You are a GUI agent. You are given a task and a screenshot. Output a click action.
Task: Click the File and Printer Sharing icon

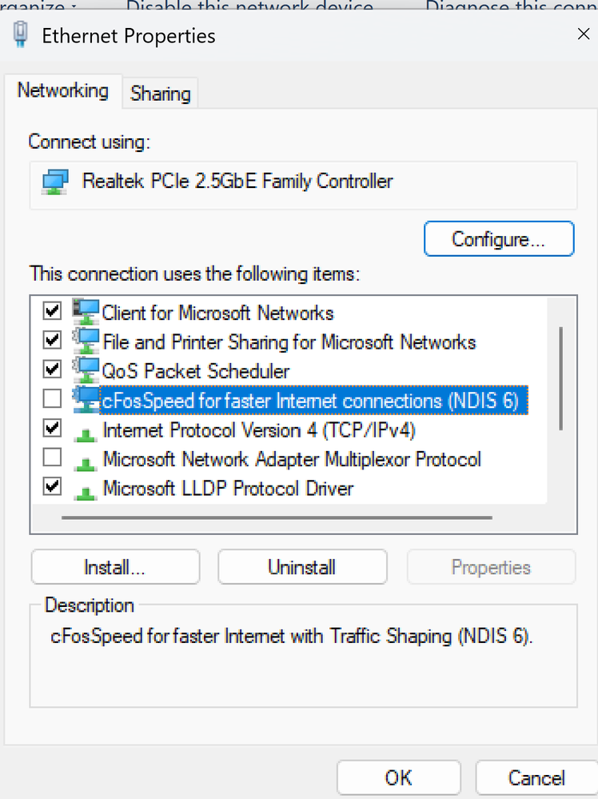pos(85,342)
